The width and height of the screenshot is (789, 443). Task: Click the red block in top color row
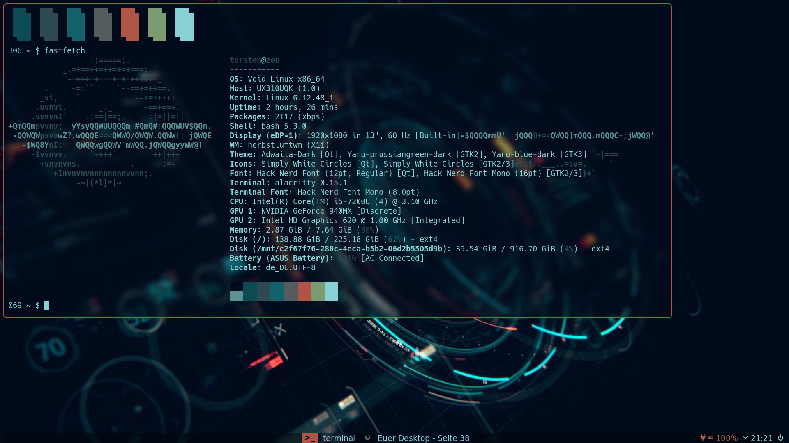pos(130,25)
